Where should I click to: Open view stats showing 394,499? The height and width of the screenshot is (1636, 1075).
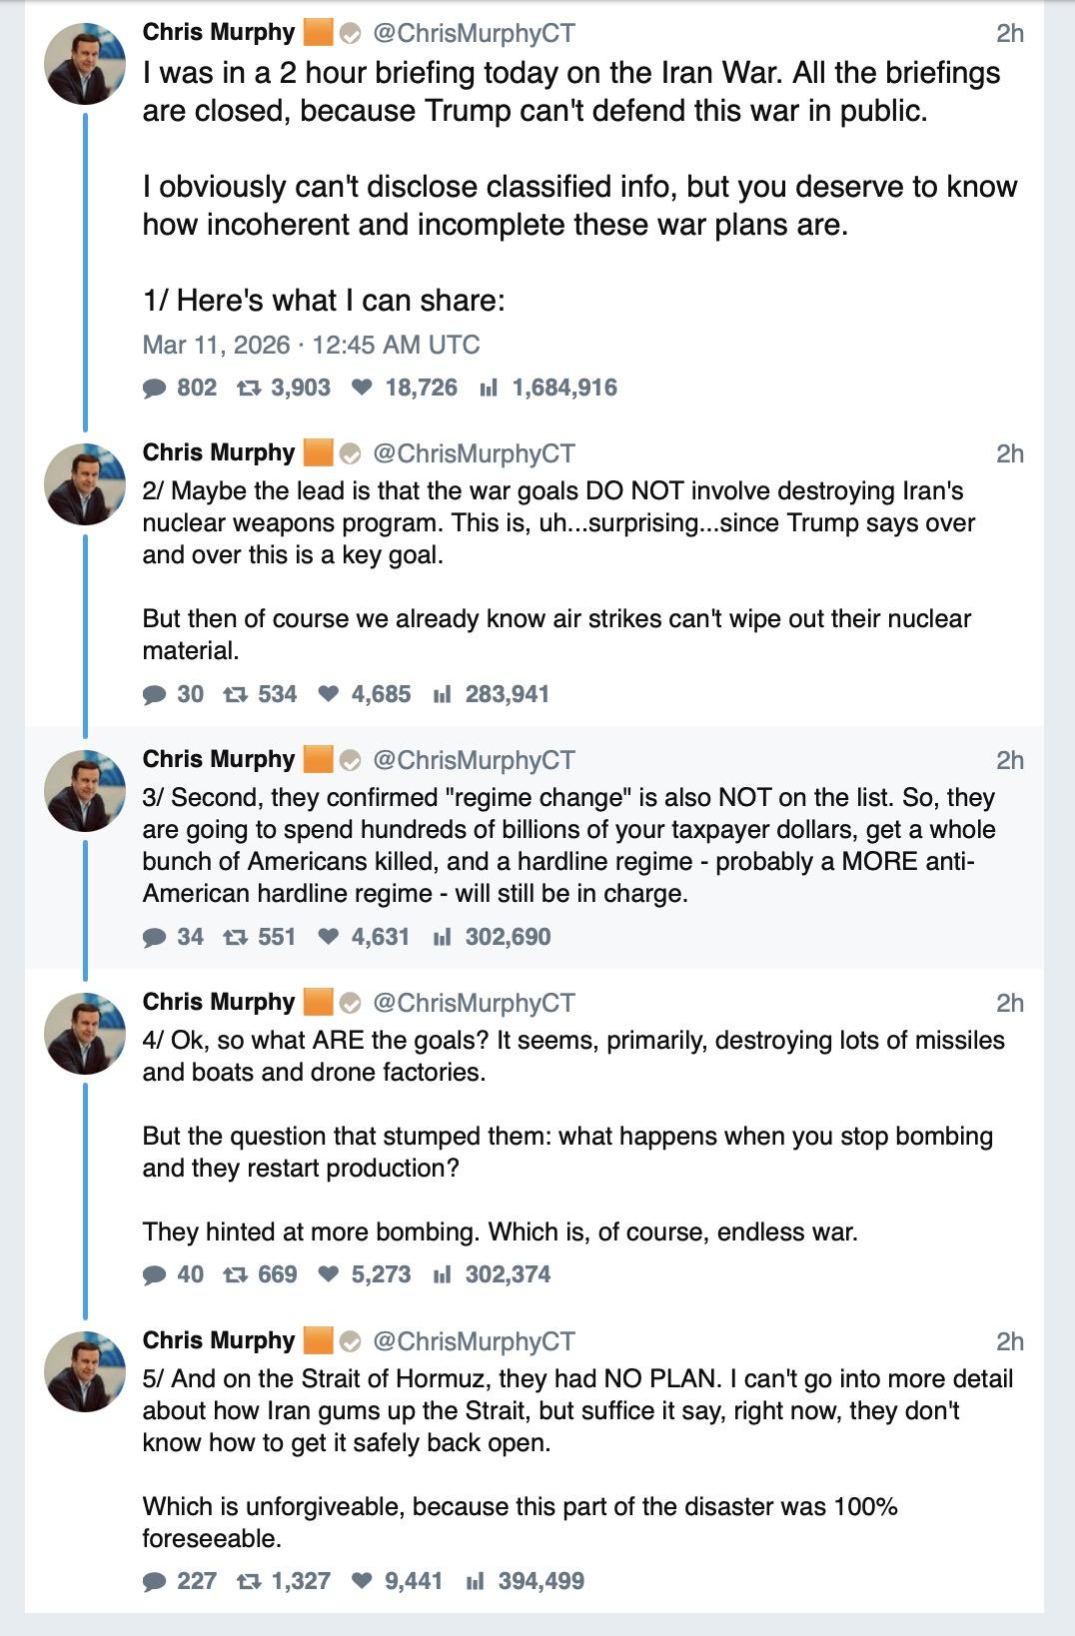click(x=476, y=1581)
